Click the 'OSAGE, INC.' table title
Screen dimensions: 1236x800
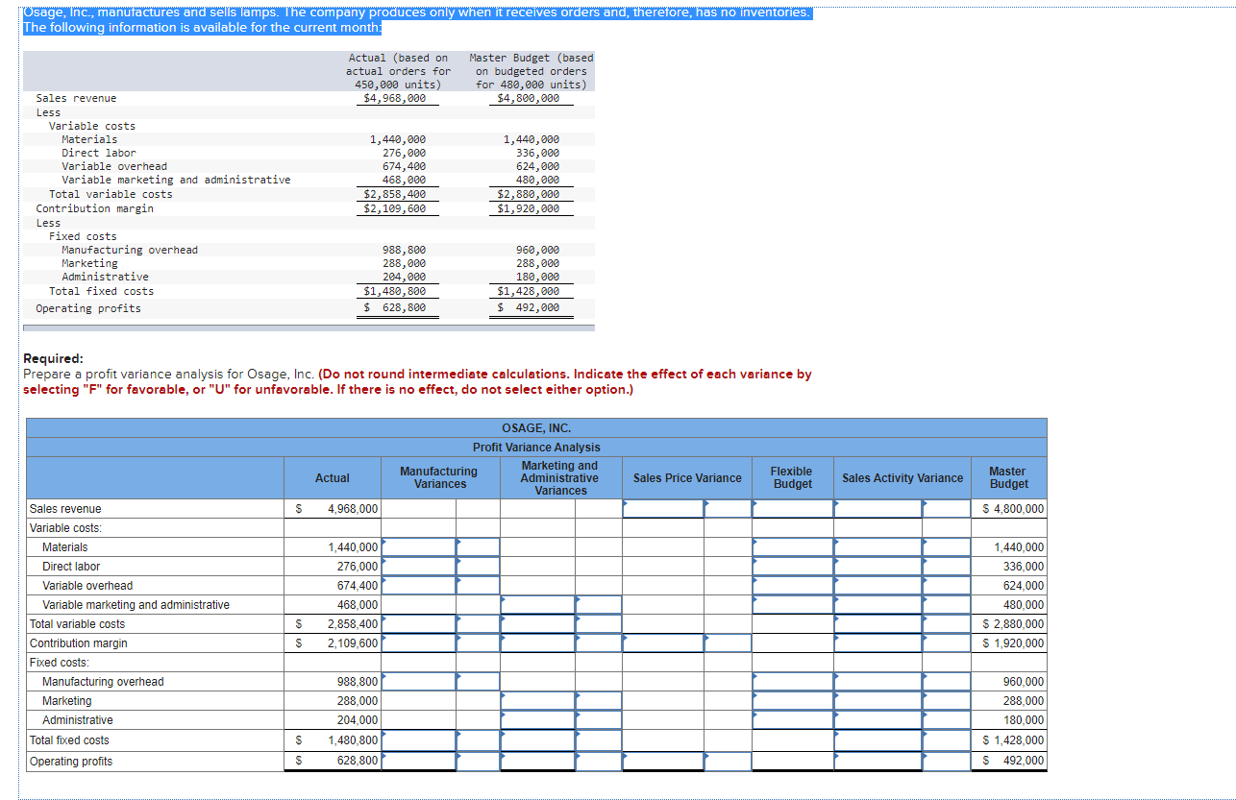click(x=536, y=428)
